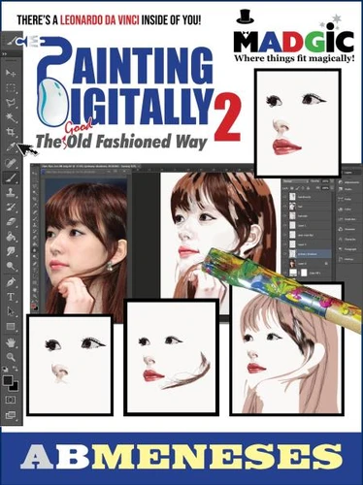The image size is (363, 485).
Task: Select the Eraser tool
Action: (x=11, y=222)
